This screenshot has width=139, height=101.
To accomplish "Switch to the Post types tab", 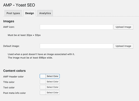I will [x=13, y=13].
